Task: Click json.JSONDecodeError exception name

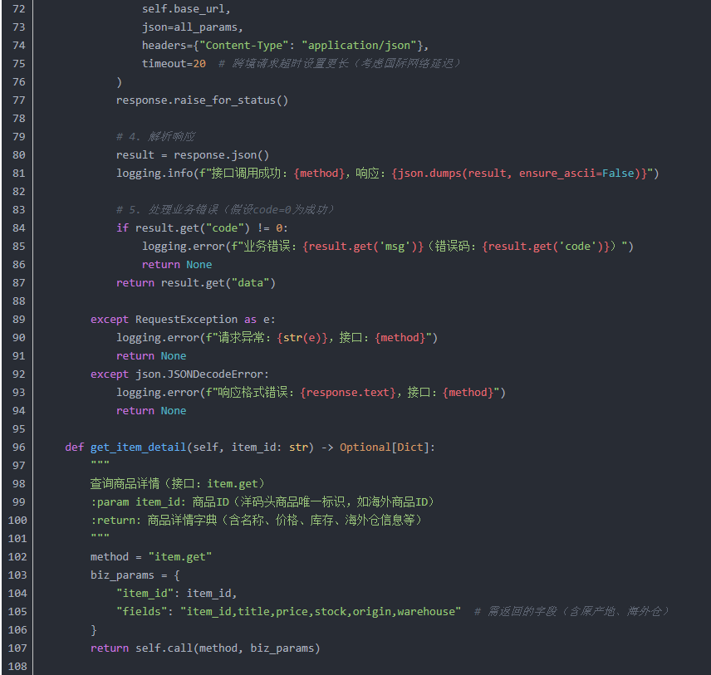Action: [202, 374]
